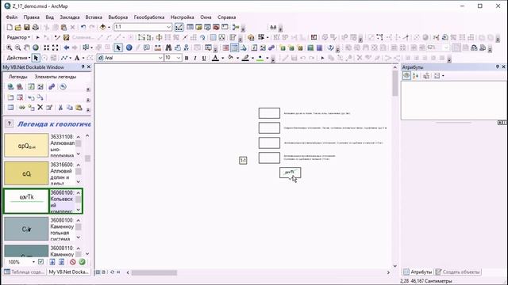Viewport: 508px width, 285px height.
Task: Open the Файл menu
Action: pos(12,17)
